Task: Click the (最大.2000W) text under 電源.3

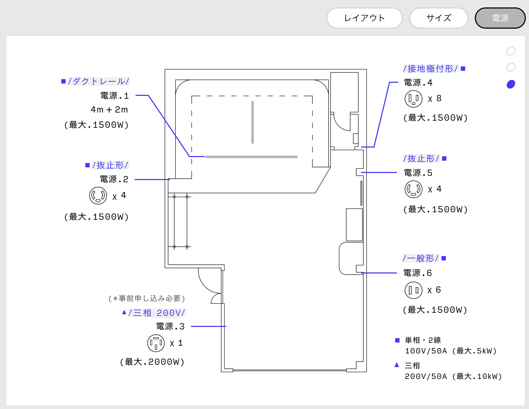Action: click(152, 362)
